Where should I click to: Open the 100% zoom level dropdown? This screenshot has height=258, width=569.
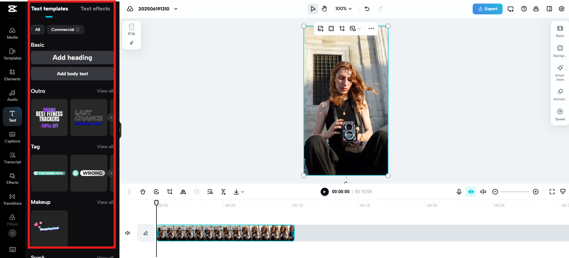[343, 9]
